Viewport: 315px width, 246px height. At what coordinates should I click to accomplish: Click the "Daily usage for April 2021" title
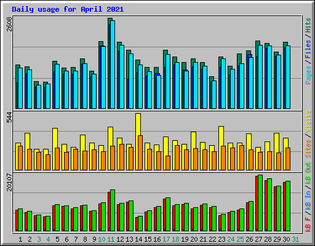pyautogui.click(x=68, y=9)
